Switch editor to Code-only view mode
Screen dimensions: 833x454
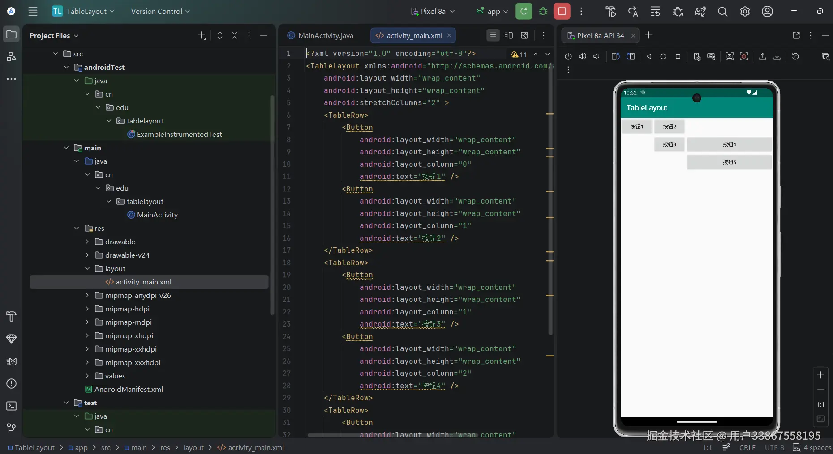click(x=493, y=35)
